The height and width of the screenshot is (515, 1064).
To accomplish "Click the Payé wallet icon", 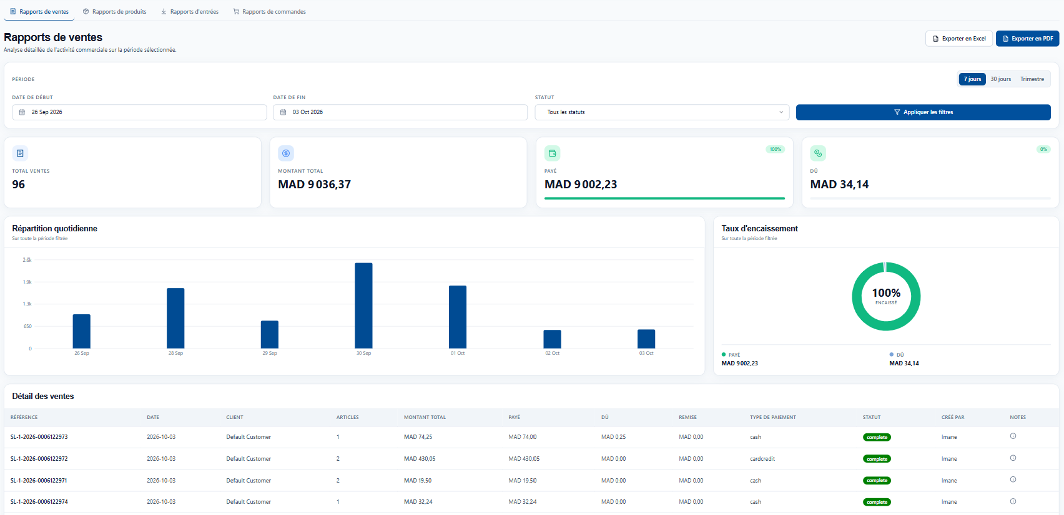I will (553, 153).
